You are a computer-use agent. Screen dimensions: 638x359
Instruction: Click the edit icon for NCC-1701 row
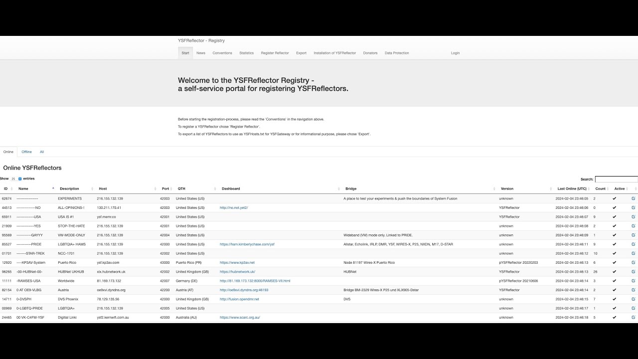634,253
